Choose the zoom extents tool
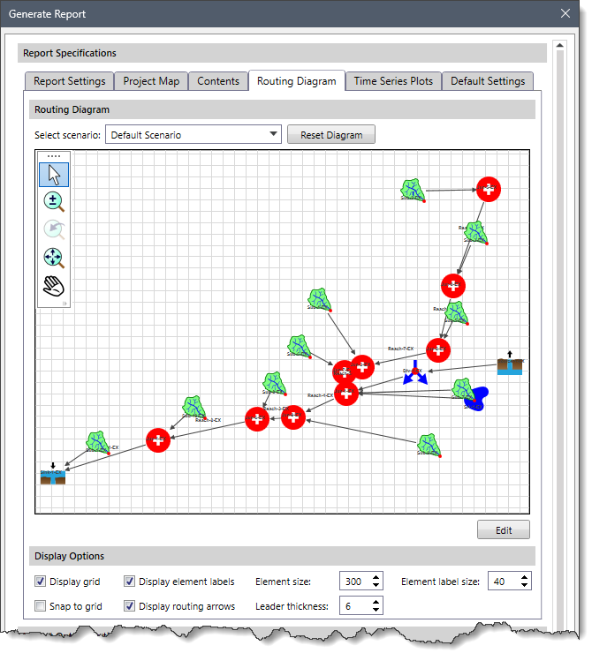The image size is (592, 653). [x=54, y=259]
